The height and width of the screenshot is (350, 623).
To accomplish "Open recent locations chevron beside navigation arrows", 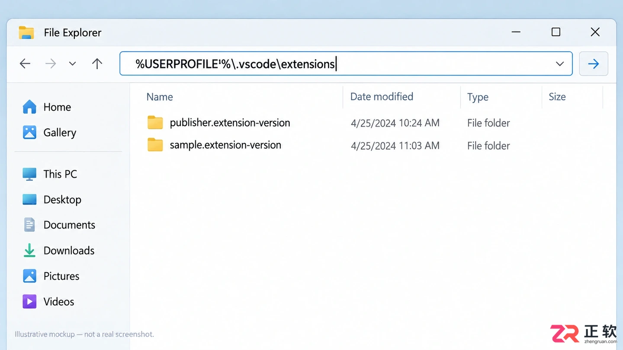I will [72, 64].
